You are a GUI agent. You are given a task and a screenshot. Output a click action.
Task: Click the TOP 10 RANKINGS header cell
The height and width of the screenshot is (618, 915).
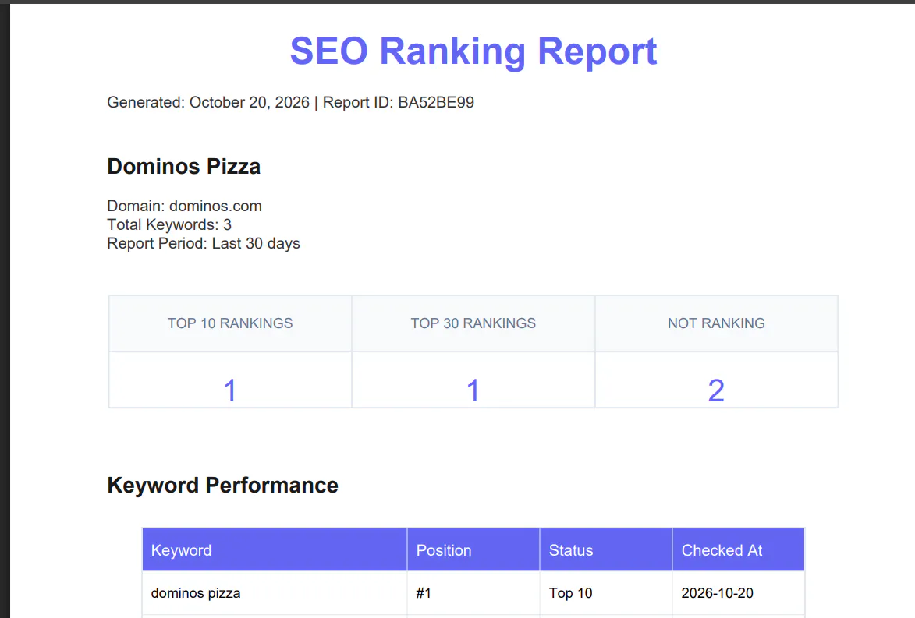(x=230, y=323)
